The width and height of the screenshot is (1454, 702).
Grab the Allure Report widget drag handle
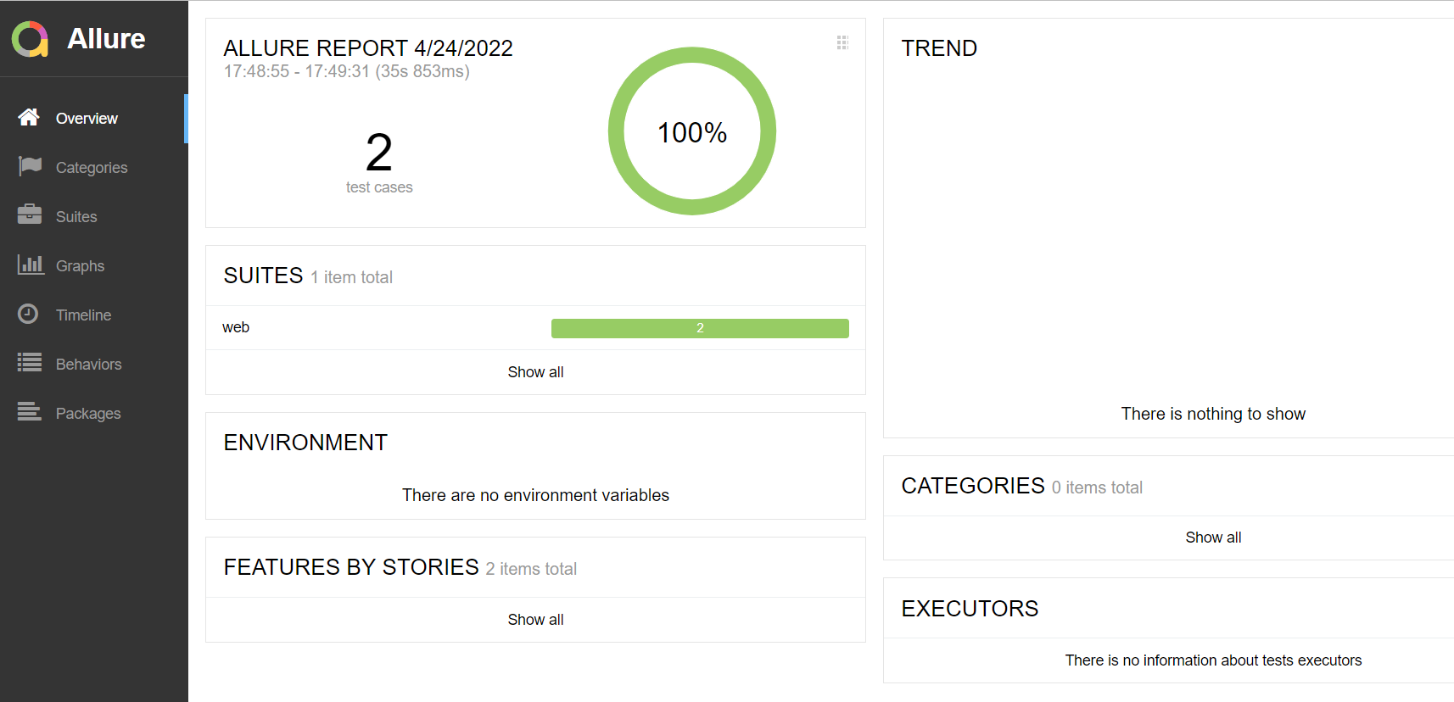tap(842, 42)
